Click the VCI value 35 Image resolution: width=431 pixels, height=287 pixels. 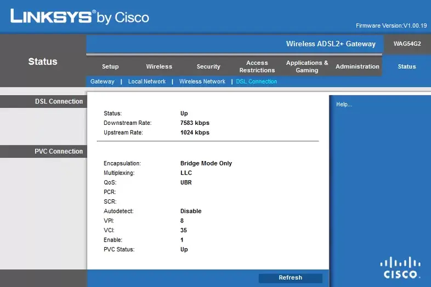[x=184, y=230]
